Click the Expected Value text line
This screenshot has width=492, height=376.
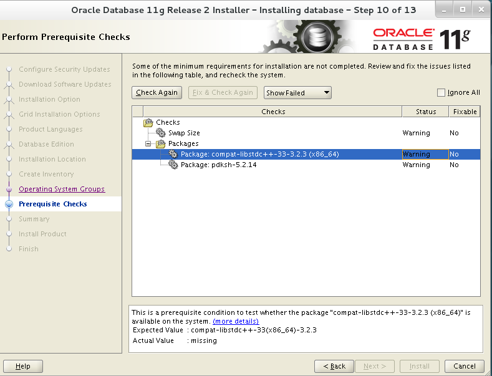[224, 330]
